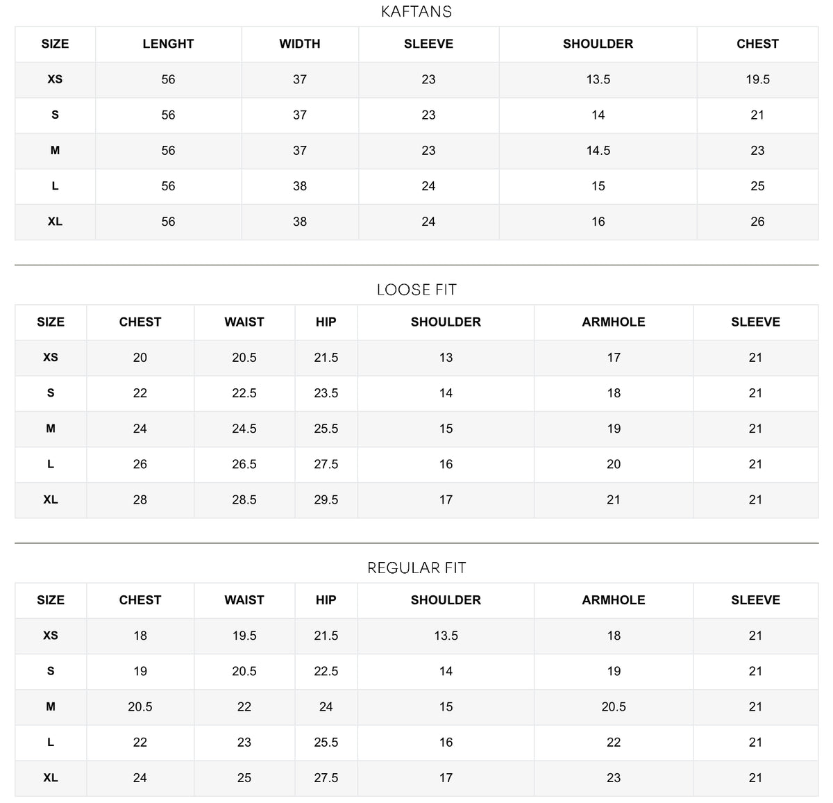Click the KAFTANS table title

416,12
